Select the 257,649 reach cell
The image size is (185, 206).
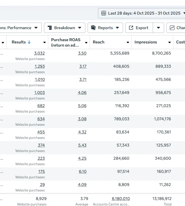(122, 93)
